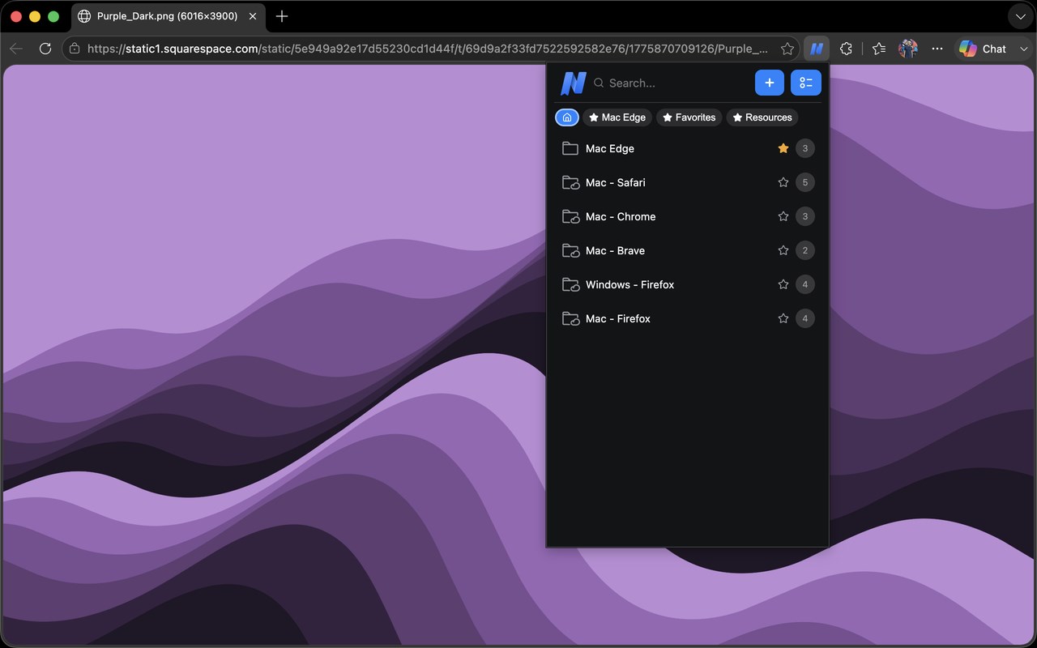This screenshot has width=1037, height=648.
Task: Click the Mac - Firefox cloud folder icon
Action: (x=570, y=318)
